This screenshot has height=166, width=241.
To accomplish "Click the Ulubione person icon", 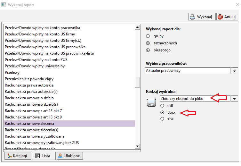I will coord(60,156).
